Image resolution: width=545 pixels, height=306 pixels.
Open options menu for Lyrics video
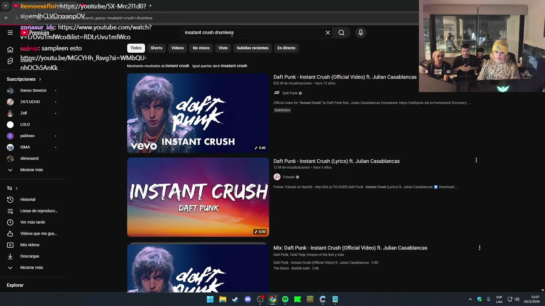pos(476,160)
